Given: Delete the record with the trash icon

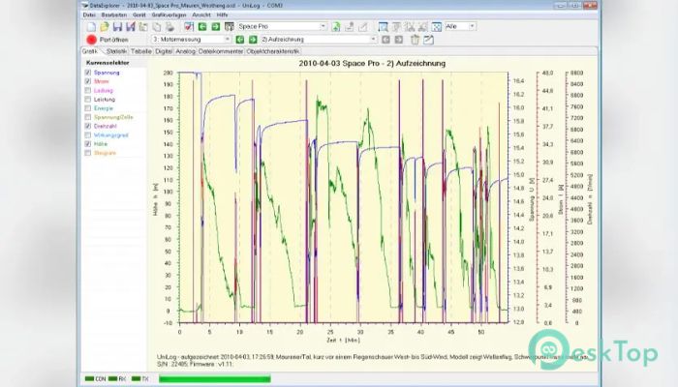Looking at the screenshot, I should point(415,40).
